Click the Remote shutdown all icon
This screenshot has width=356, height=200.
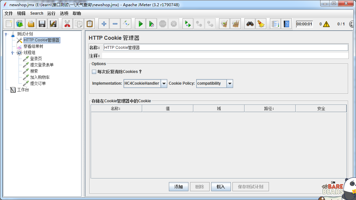tap(210, 24)
